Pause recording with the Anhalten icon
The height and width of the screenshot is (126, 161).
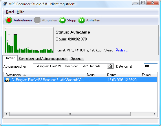[82, 20]
